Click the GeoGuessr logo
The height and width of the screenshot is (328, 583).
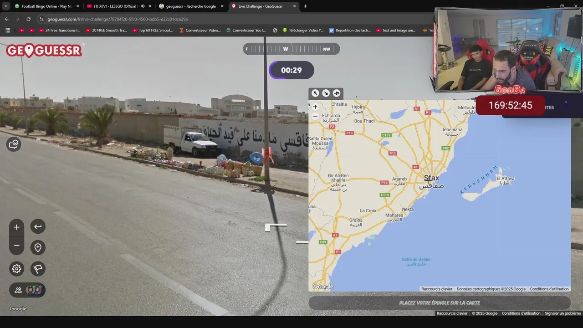44,50
